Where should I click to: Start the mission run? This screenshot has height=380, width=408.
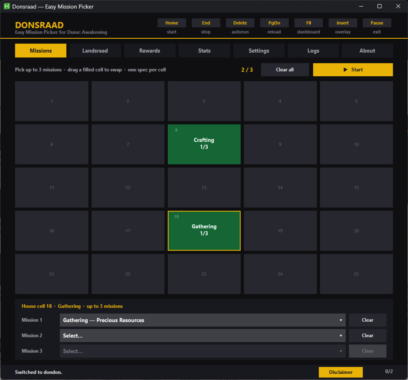353,70
